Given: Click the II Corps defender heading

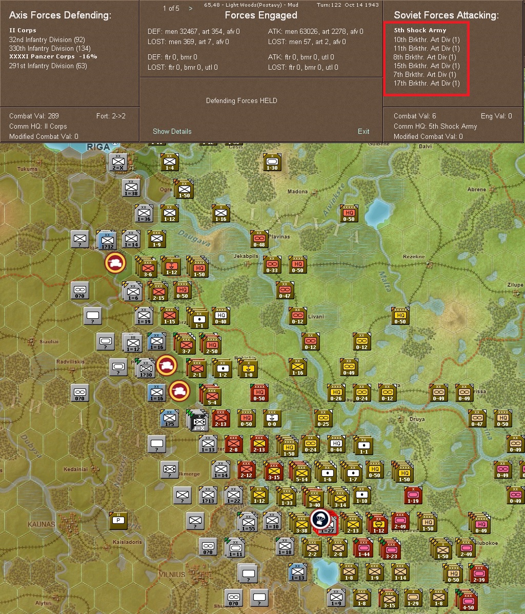Looking at the screenshot, I should (x=23, y=31).
